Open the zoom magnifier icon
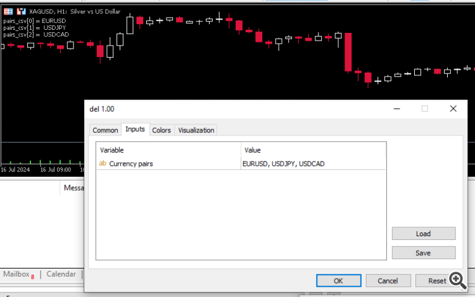This screenshot has width=475, height=297. pos(457,281)
